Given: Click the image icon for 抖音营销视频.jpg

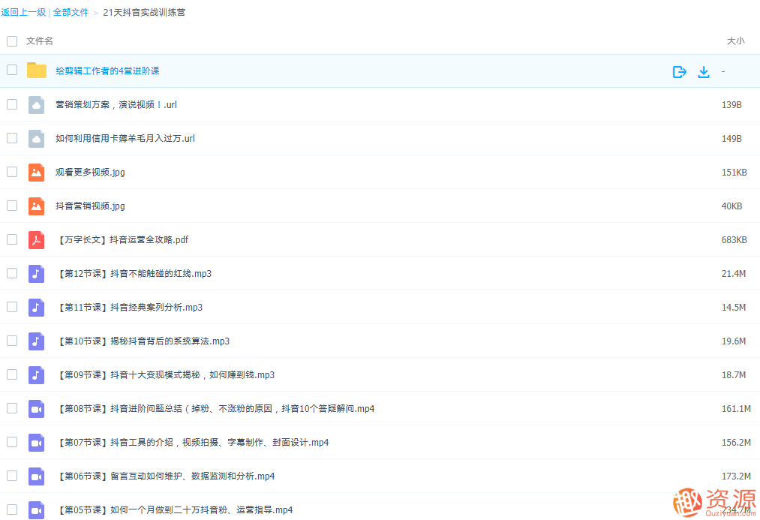Looking at the screenshot, I should point(36,206).
